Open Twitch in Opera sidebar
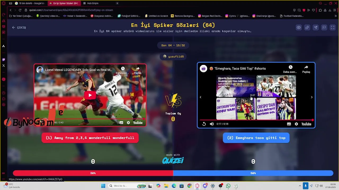 pos(3,60)
